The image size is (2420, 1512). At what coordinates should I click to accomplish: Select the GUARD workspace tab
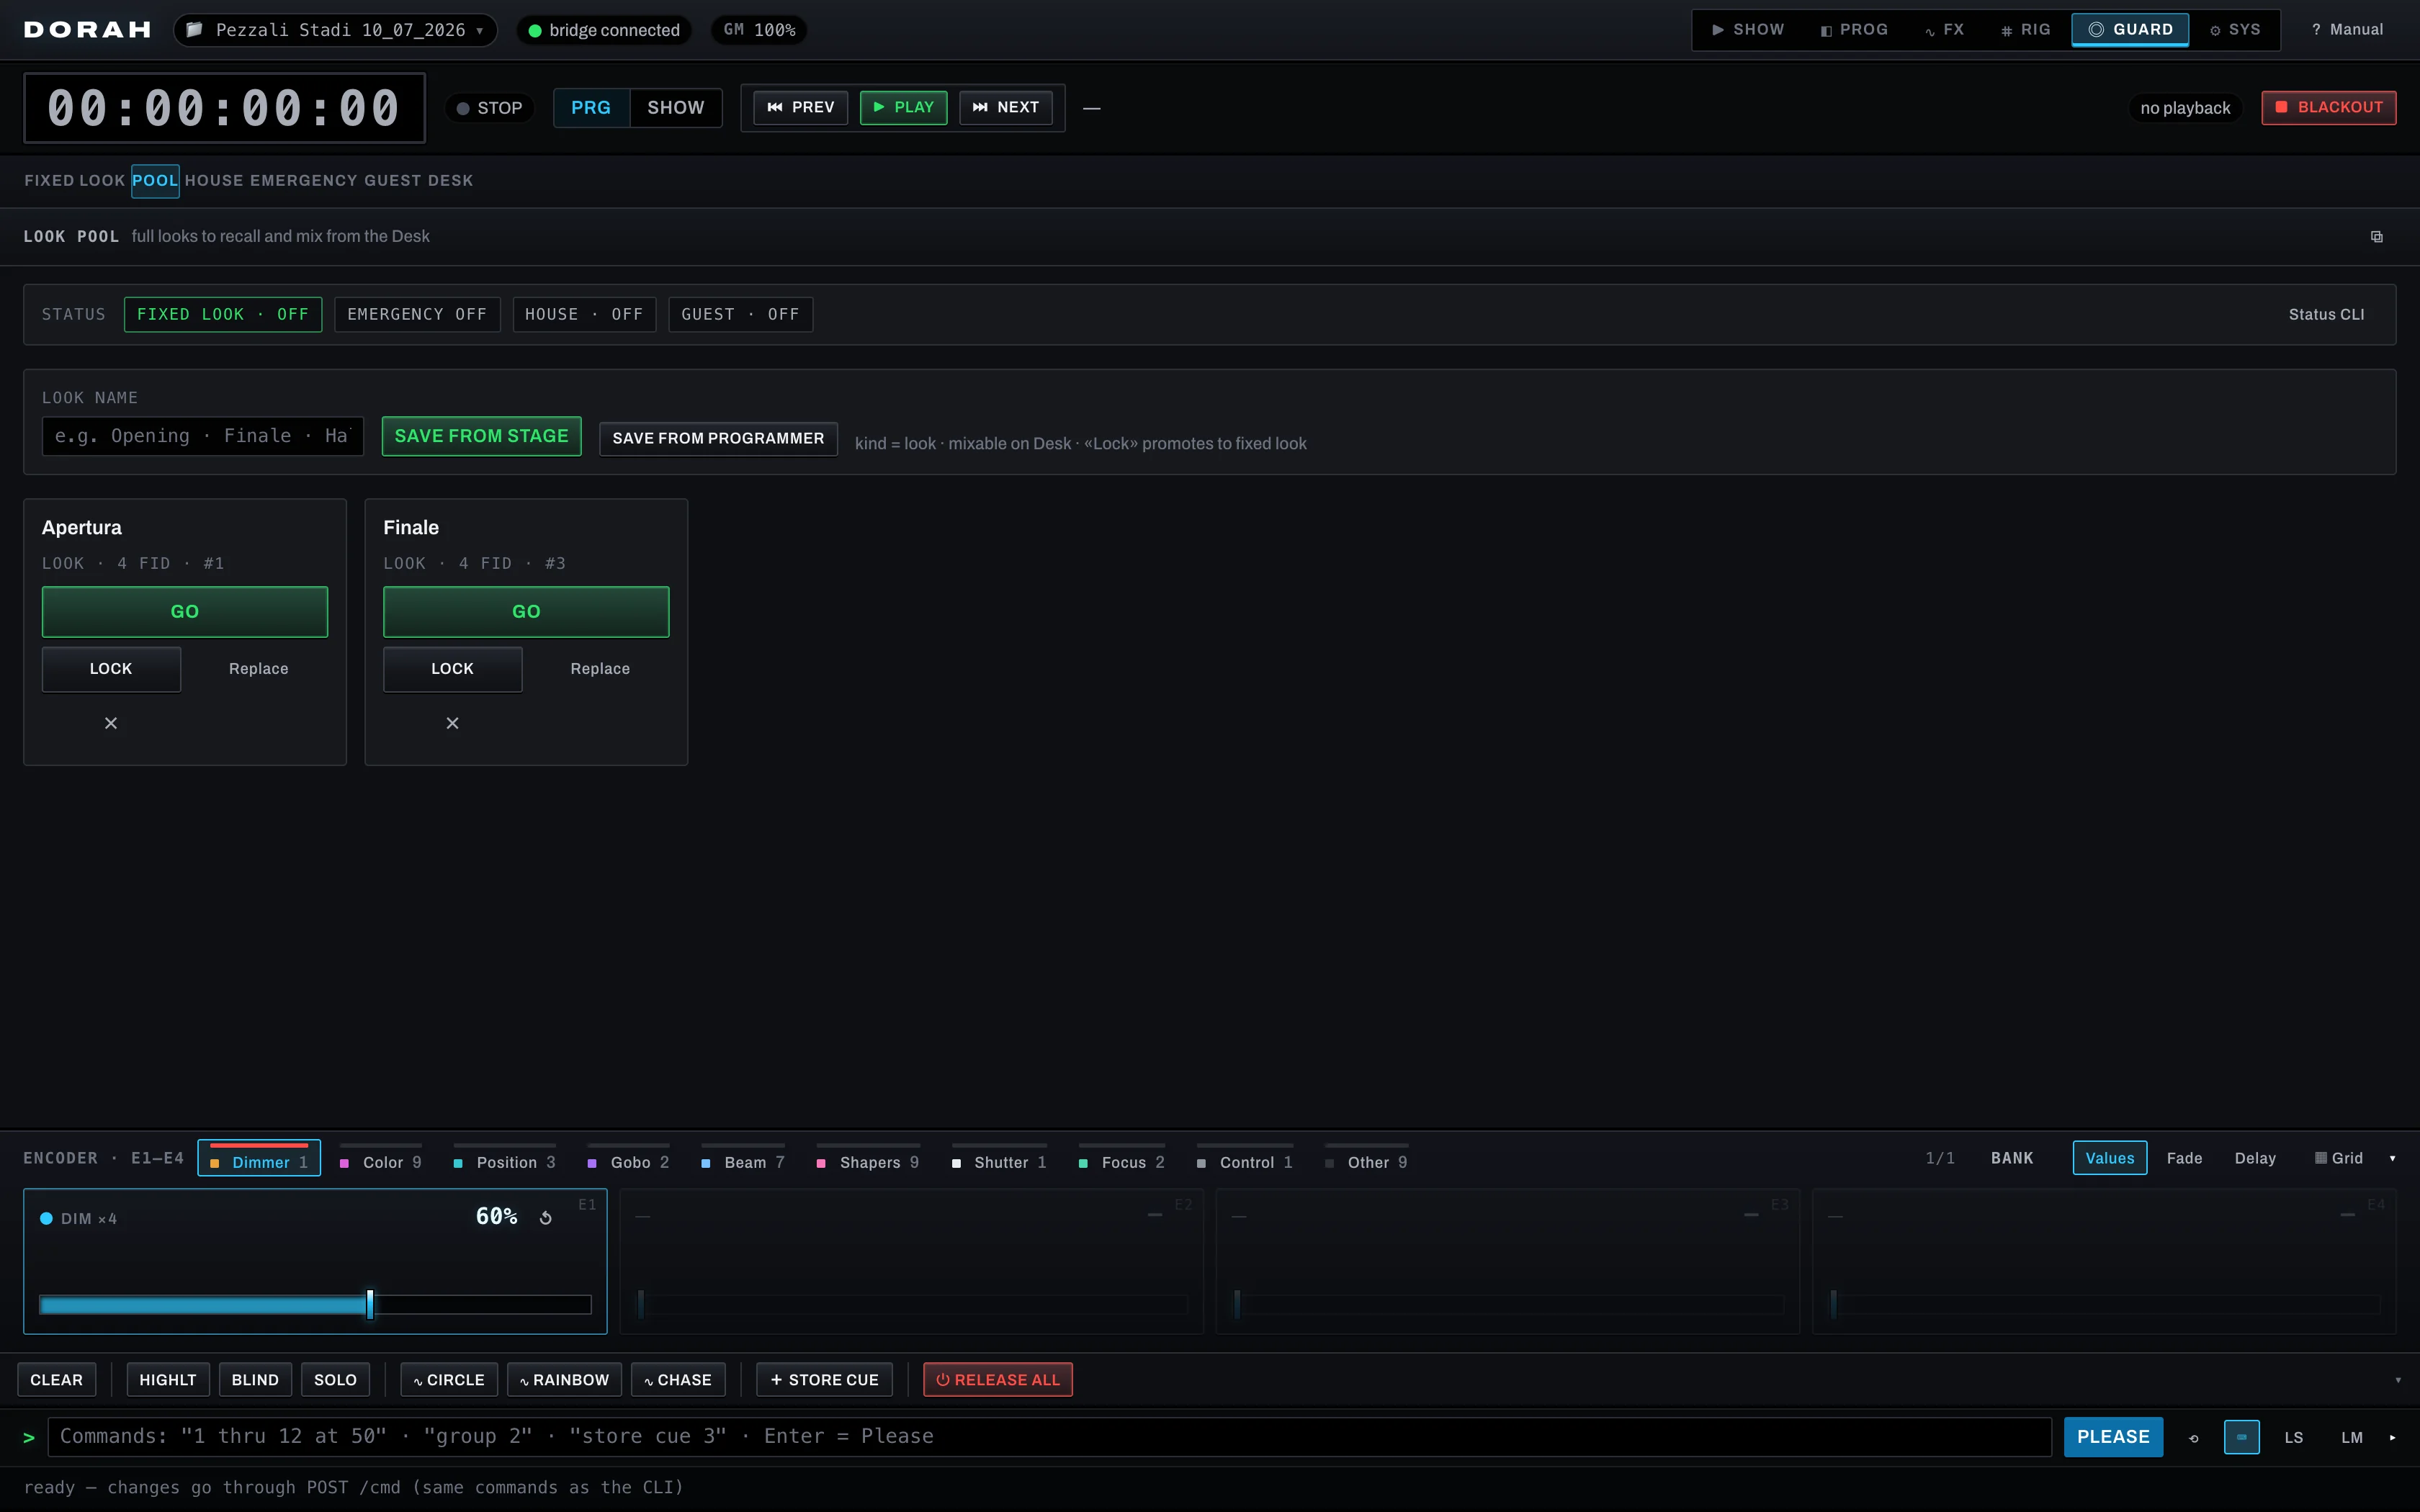tap(2130, 30)
